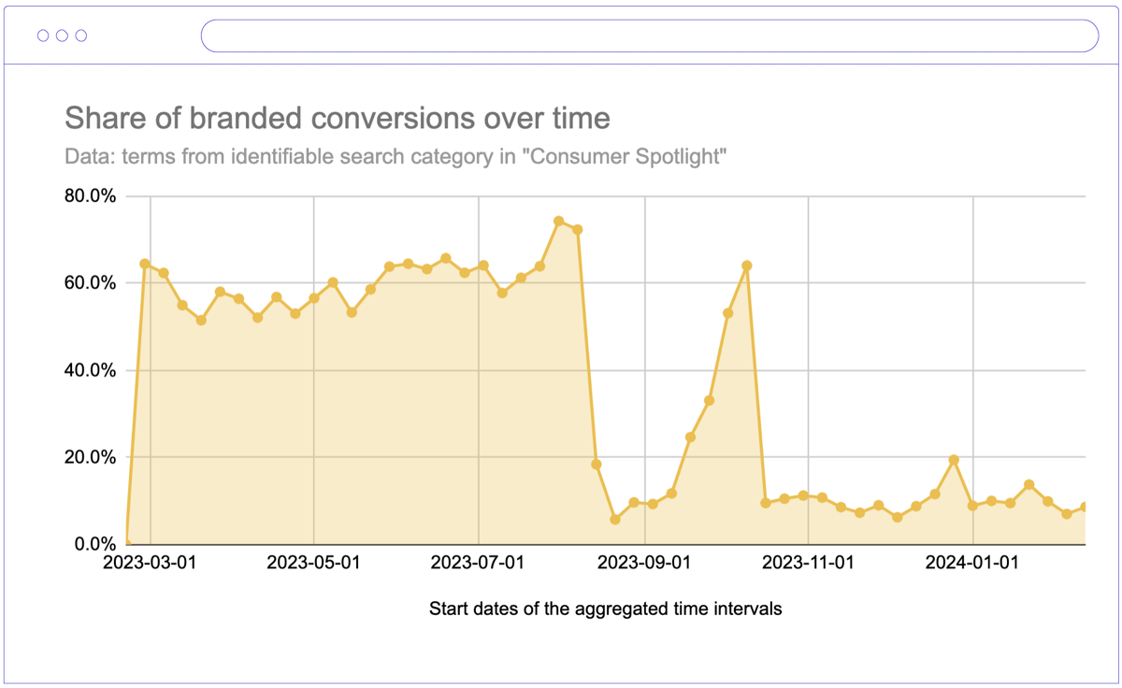
Task: Select the 'Consumer Spotlight' data subtitle text
Action: click(x=395, y=156)
